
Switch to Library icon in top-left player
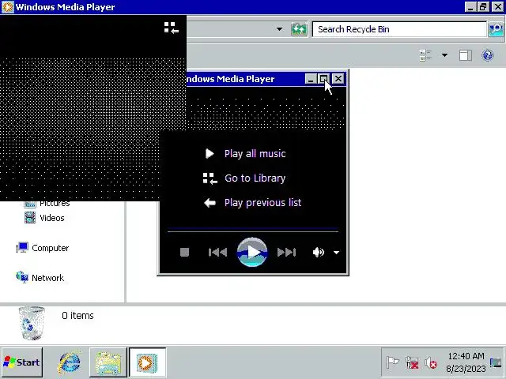171,28
